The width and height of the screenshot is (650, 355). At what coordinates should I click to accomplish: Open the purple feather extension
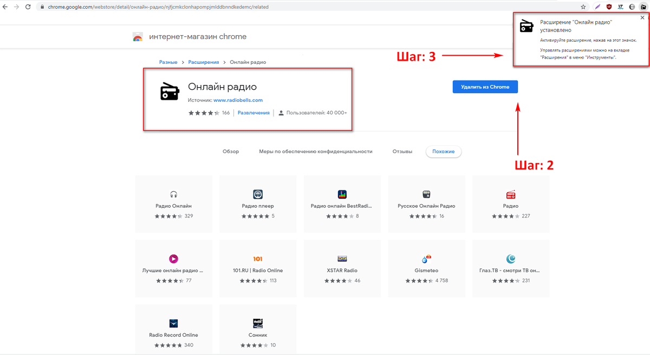(x=597, y=7)
